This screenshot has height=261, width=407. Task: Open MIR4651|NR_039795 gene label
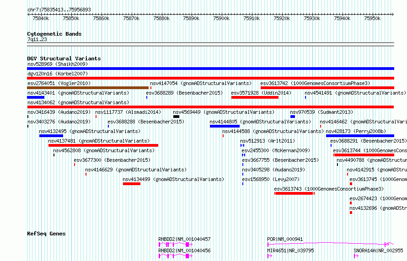(290, 250)
